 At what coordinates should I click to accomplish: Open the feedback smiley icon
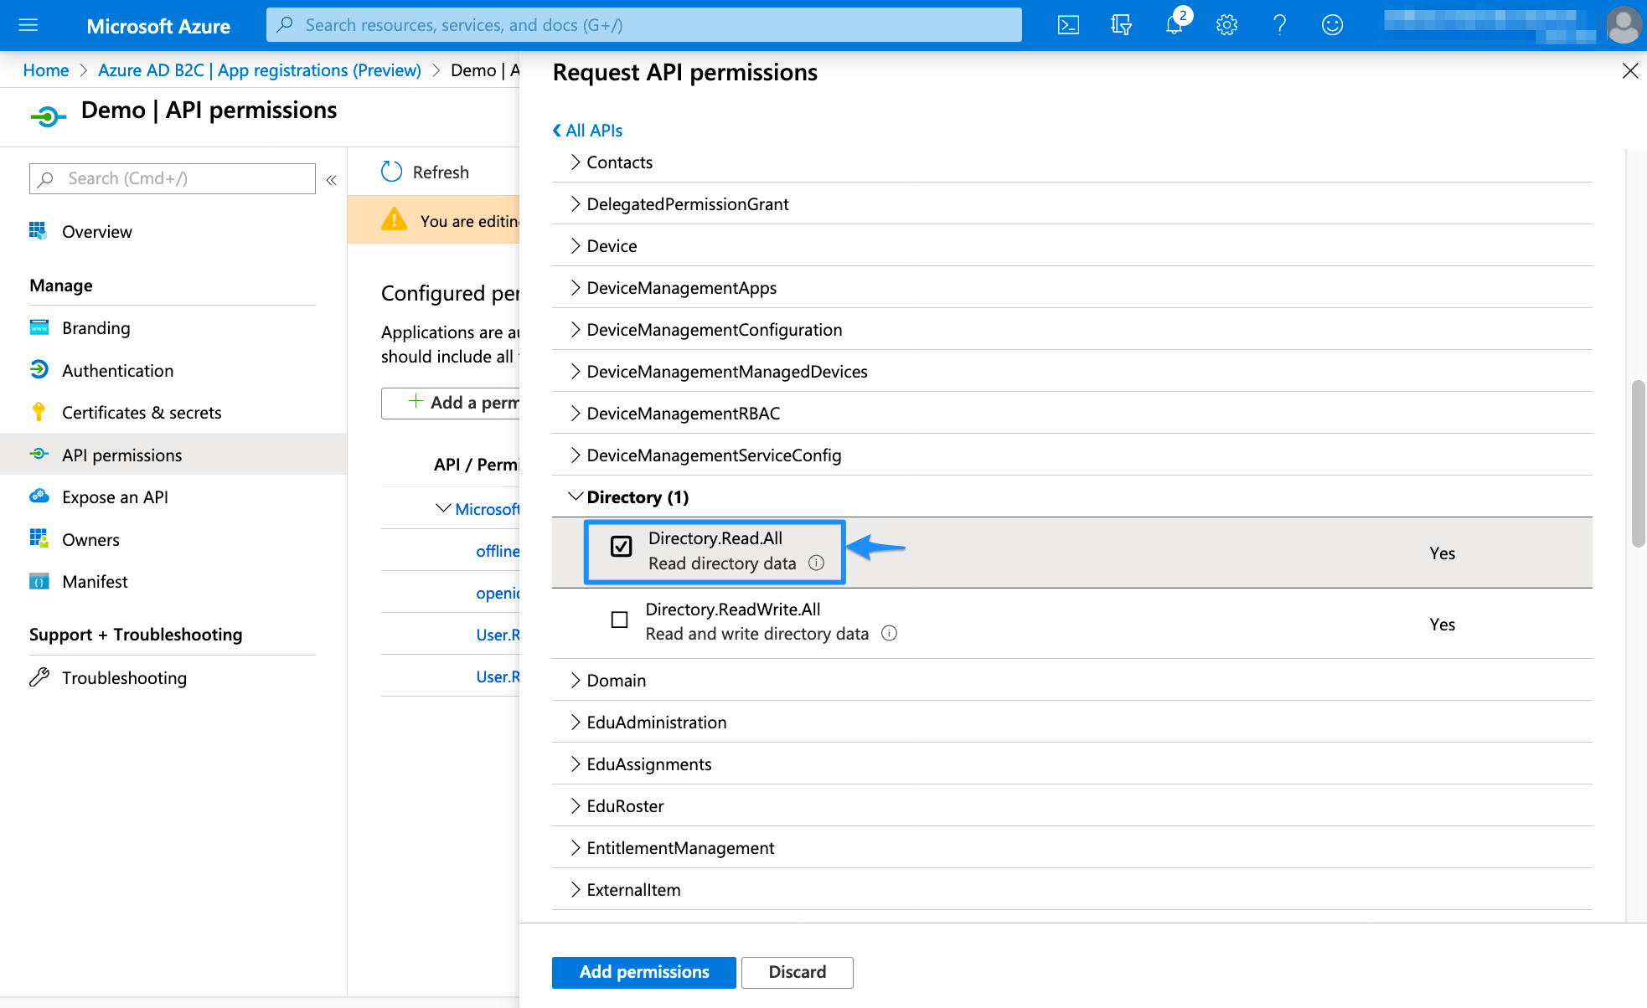point(1332,25)
